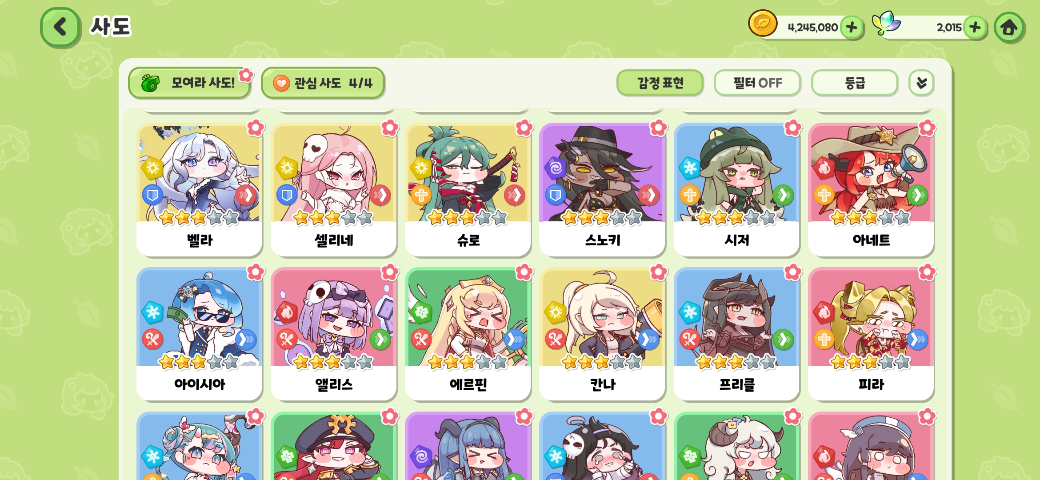Select the 스노키 character card
This screenshot has width=1040, height=480.
[602, 190]
